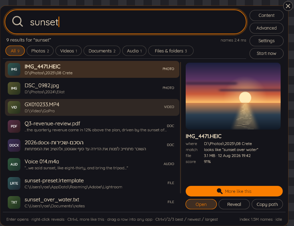
Task: Select the GX010233.MP4 result
Action: [x=92, y=107]
